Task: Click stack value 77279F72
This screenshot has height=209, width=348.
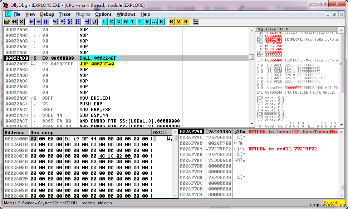Action: click(220, 149)
